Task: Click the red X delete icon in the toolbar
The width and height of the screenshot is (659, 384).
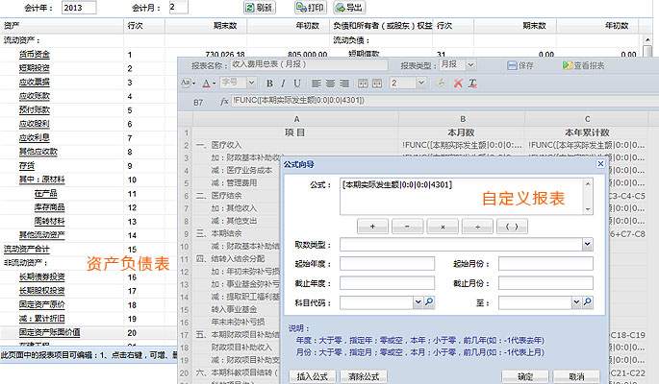Action: coord(457,84)
